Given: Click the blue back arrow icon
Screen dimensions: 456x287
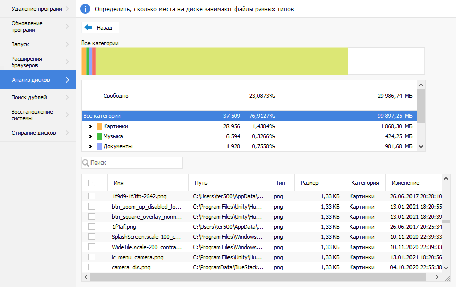Looking at the screenshot, I should [x=88, y=27].
